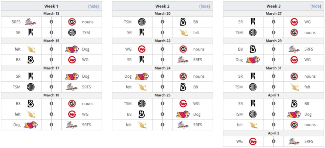This screenshot has width=325, height=148.
Task: Open match details for felt vs Dog on March 15
Action: (x=51, y=49)
